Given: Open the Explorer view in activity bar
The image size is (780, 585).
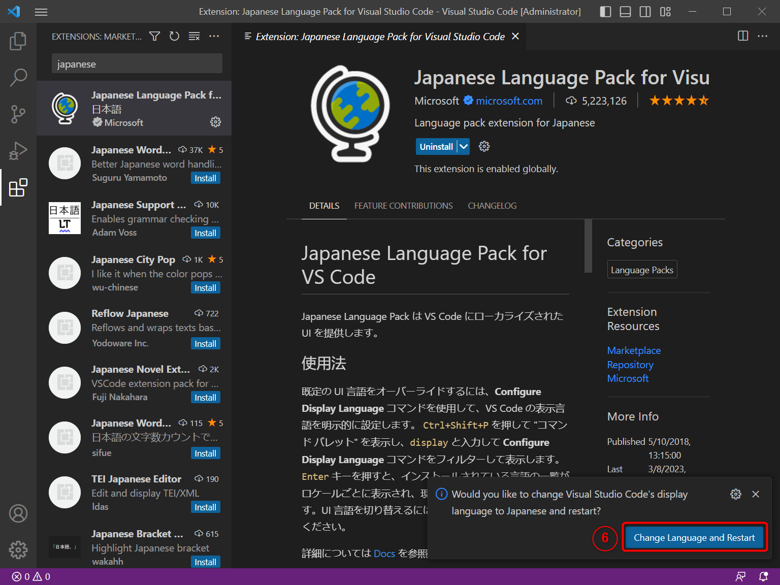Looking at the screenshot, I should coord(18,41).
